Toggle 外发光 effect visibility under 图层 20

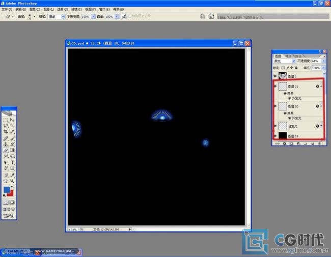[x=290, y=118]
